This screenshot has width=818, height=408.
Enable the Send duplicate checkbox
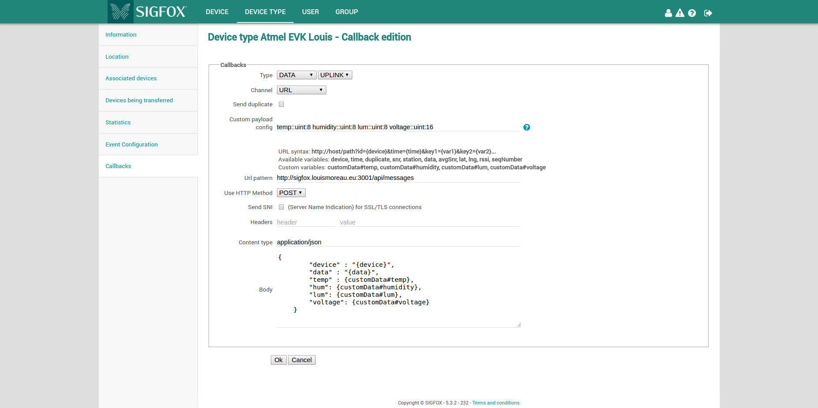coord(281,104)
